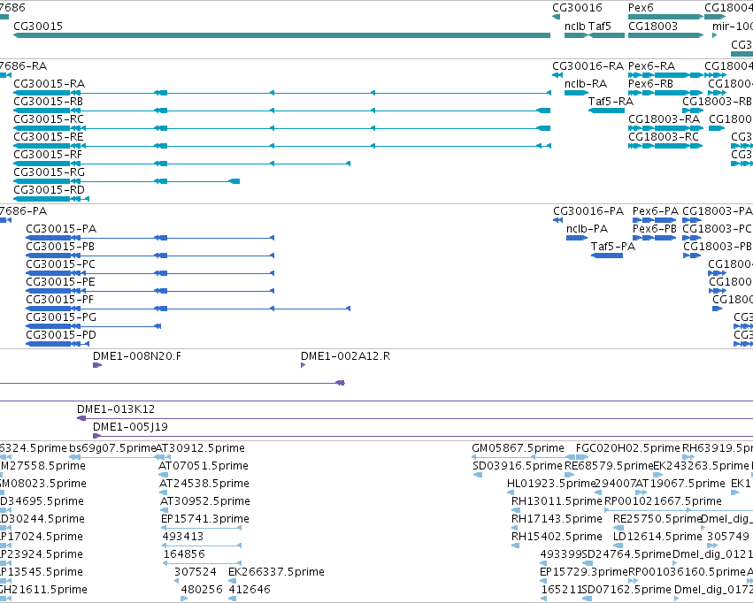
Task: Open the Taf5-RA transcript label
Action: click(611, 102)
